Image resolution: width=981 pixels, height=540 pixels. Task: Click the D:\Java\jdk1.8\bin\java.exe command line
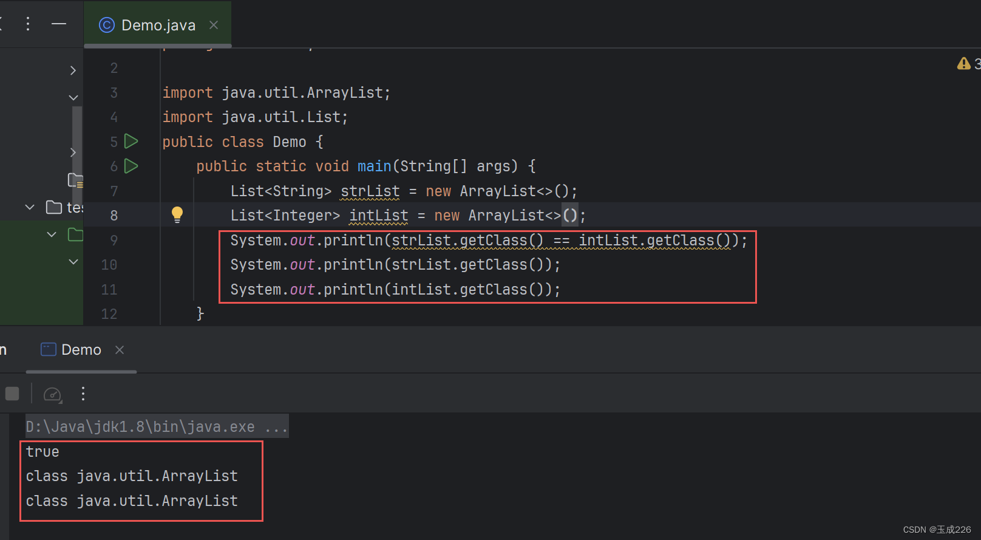pyautogui.click(x=157, y=426)
